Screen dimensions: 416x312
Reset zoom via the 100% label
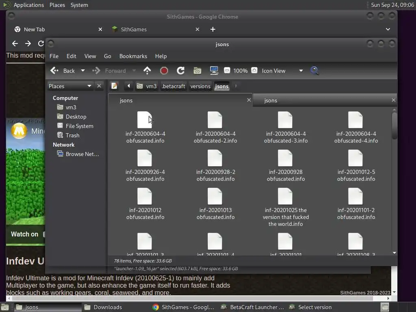point(240,71)
